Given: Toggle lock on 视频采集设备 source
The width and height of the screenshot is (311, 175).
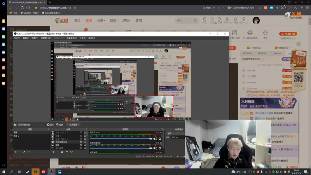Looking at the screenshot, I should click(85, 142).
